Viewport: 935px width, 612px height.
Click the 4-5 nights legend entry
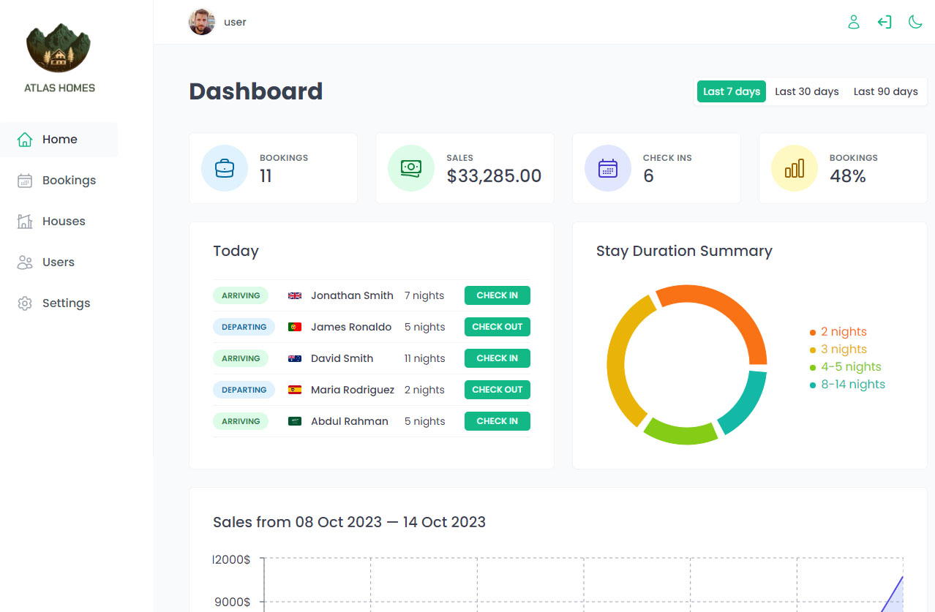coord(846,367)
